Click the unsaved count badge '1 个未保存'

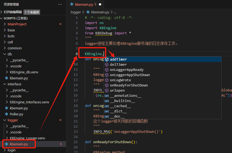pos(32,12)
